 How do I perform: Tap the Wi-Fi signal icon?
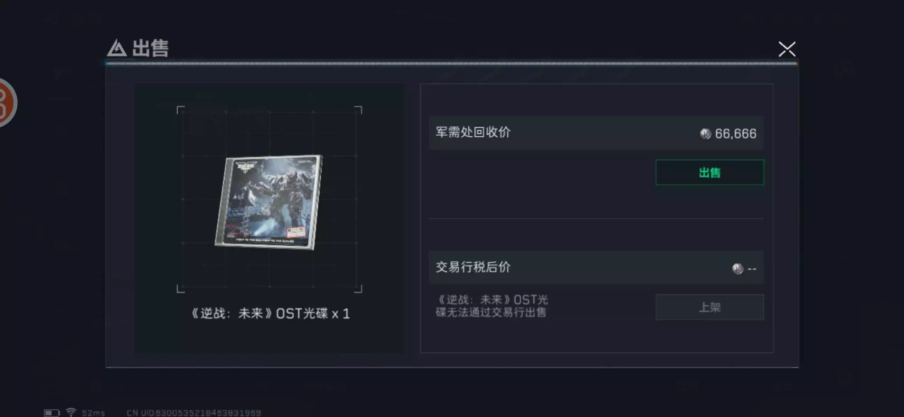point(71,412)
